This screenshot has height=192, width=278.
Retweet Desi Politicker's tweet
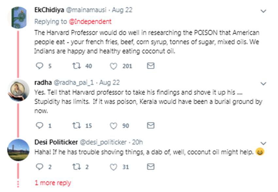(76, 167)
